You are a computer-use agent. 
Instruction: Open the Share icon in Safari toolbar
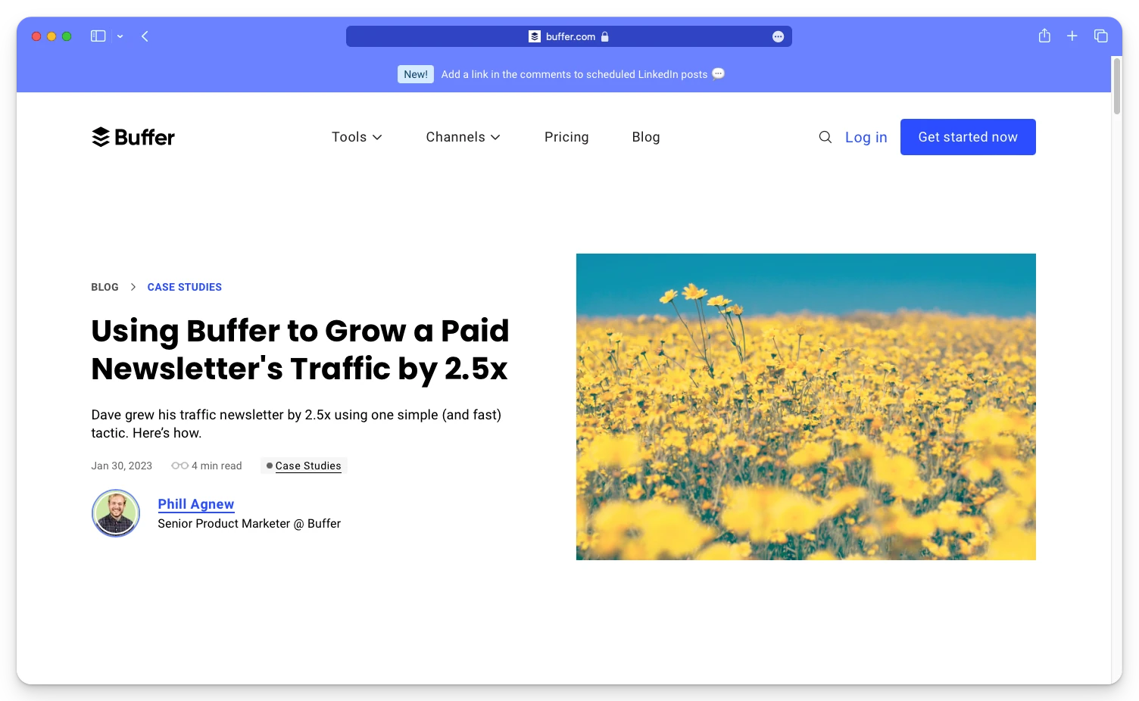tap(1044, 36)
